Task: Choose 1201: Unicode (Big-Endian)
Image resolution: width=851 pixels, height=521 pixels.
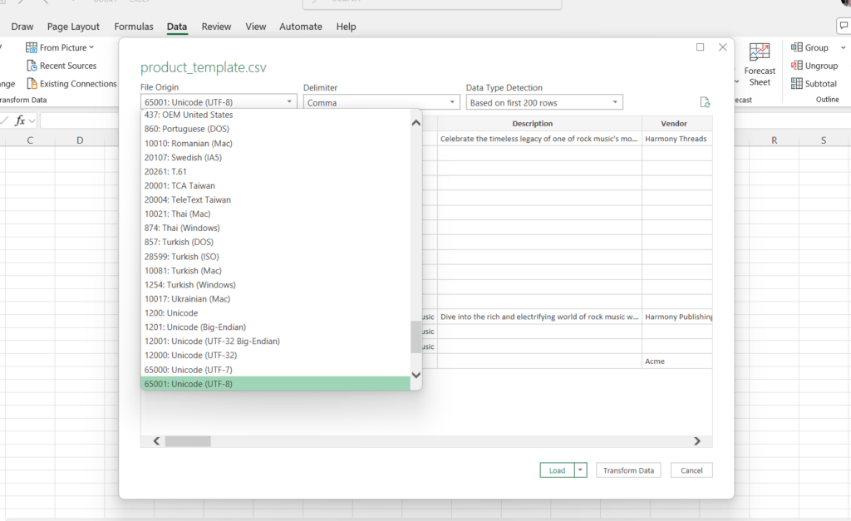Action: click(x=276, y=327)
